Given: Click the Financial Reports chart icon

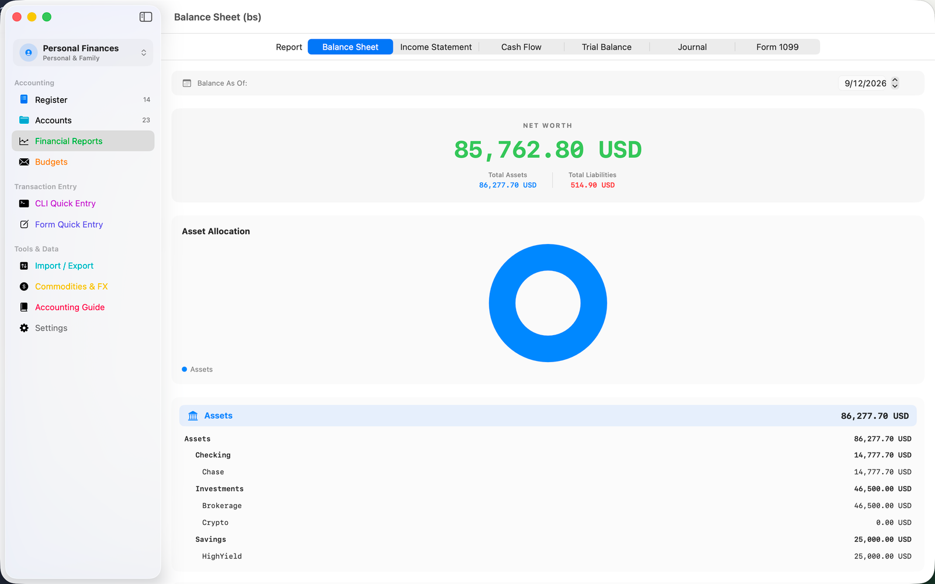Looking at the screenshot, I should click(24, 141).
